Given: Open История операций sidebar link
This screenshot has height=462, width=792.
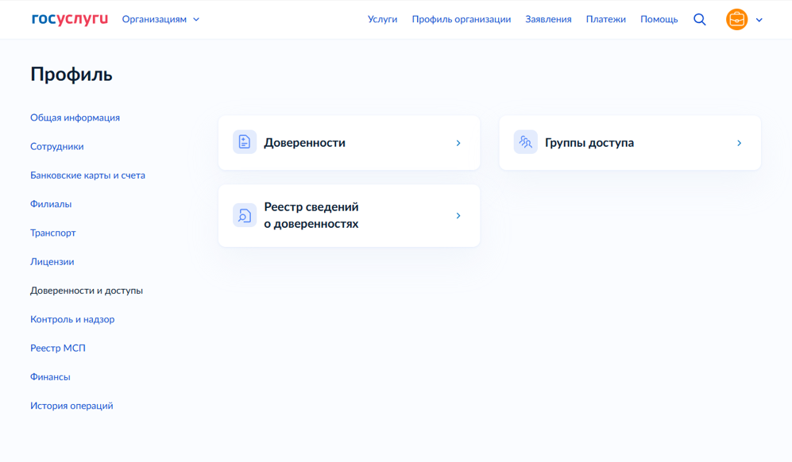Looking at the screenshot, I should pyautogui.click(x=71, y=406).
